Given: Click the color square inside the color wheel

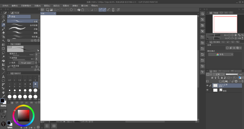Looking at the screenshot, I should [23, 115].
